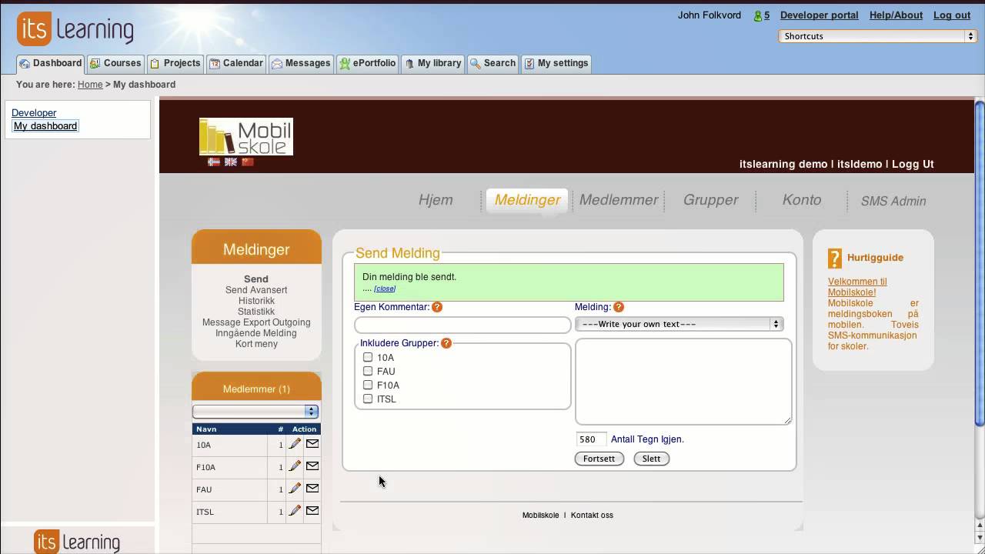Follow the Home breadcrumb link
This screenshot has height=554, width=985.
click(x=90, y=85)
